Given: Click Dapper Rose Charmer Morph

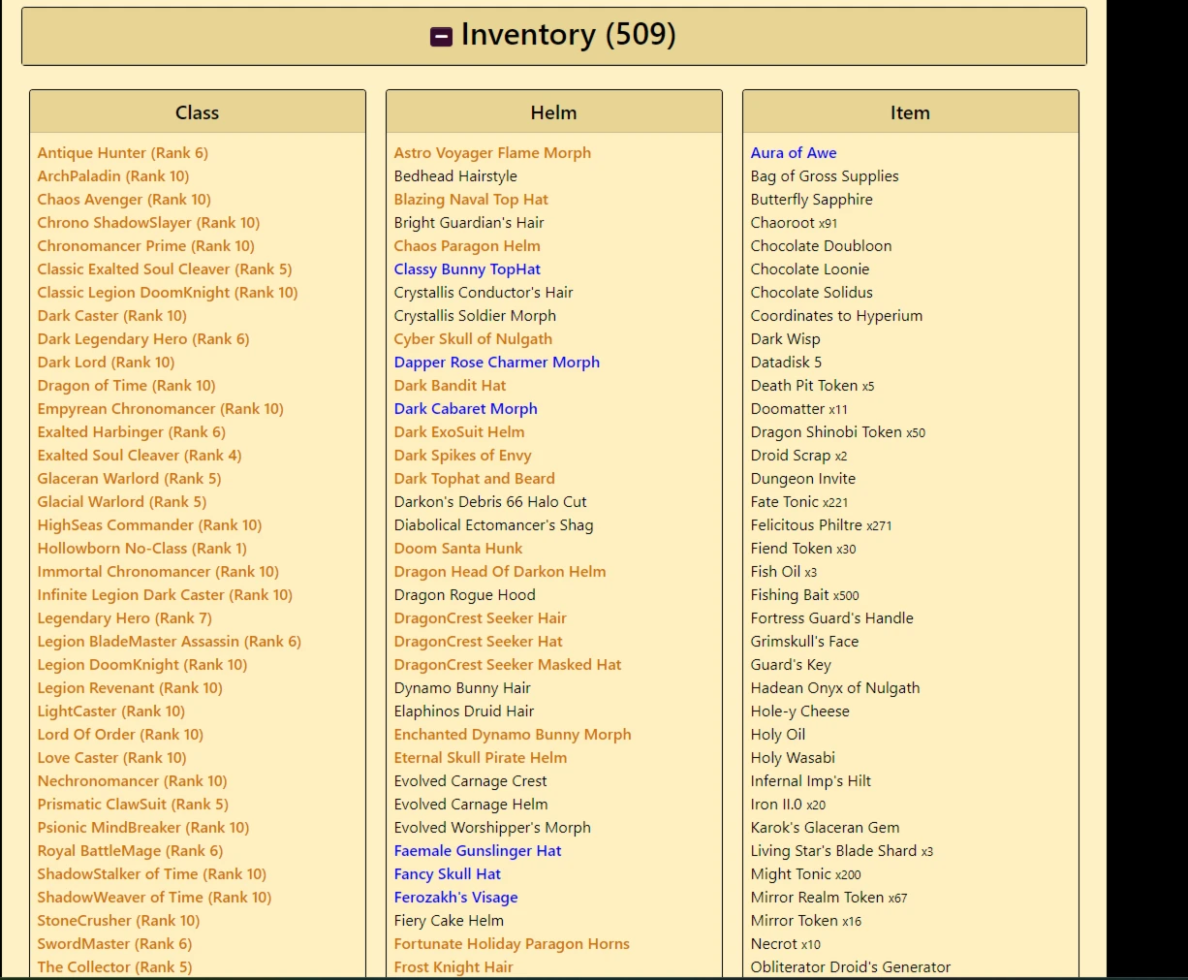Looking at the screenshot, I should pos(497,363).
